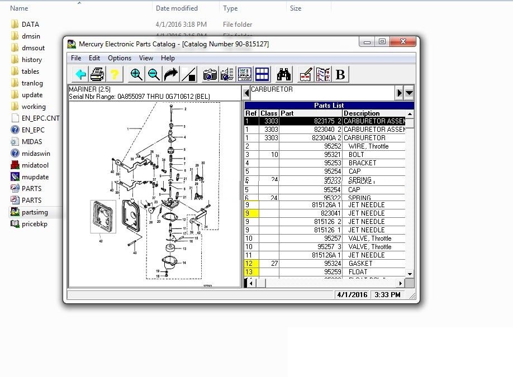Image resolution: width=513 pixels, height=377 pixels.
Task: Click the numbered book index icon
Action: coord(323,74)
